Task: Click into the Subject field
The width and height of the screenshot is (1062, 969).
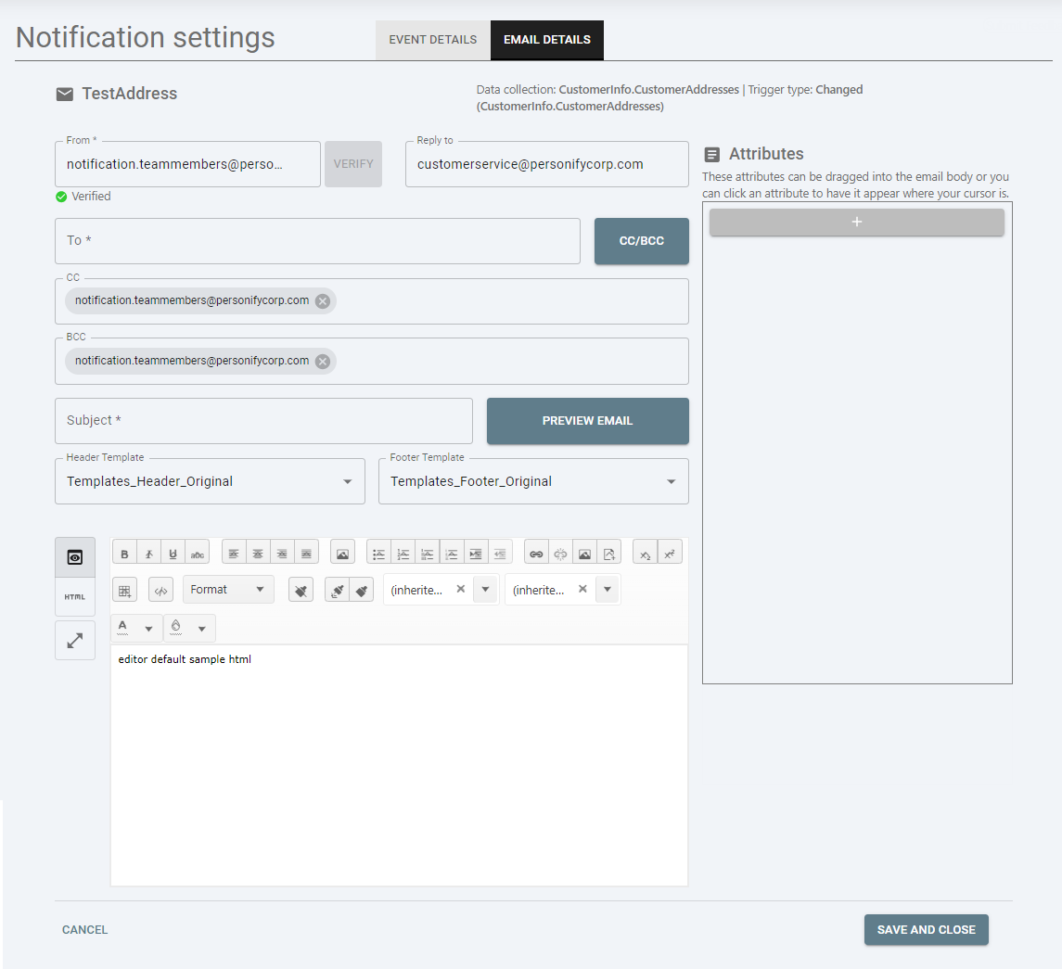Action: (x=263, y=421)
